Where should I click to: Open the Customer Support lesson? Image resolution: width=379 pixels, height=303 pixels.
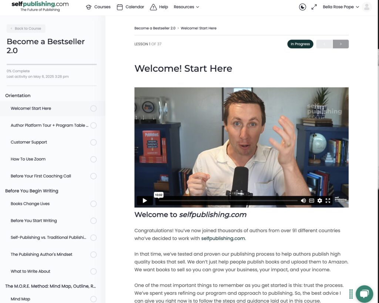click(x=29, y=142)
